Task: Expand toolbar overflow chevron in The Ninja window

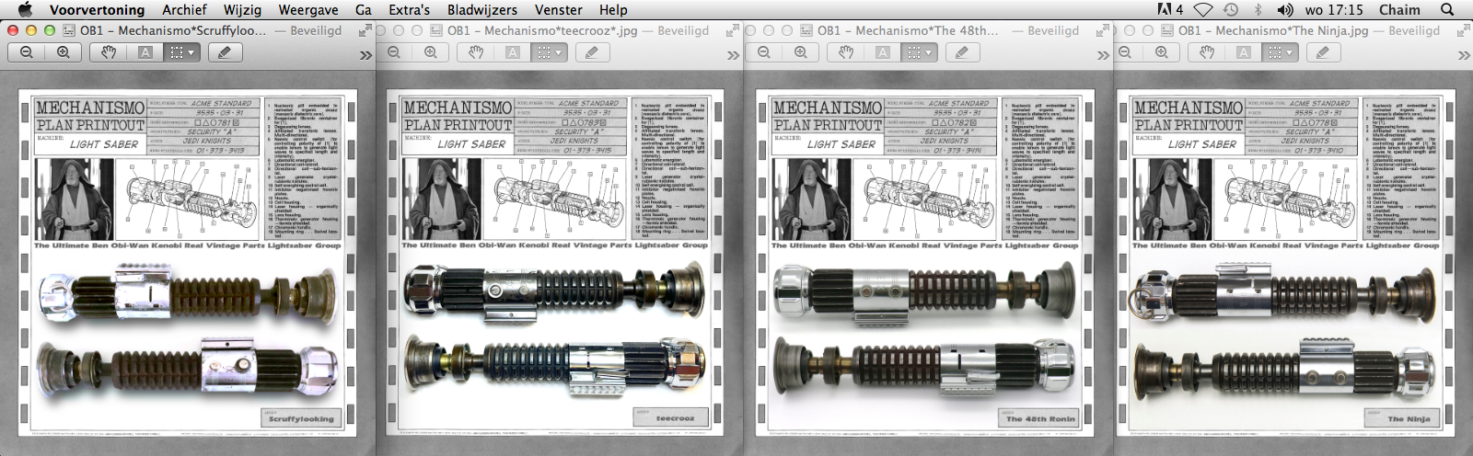Action: [1464, 55]
